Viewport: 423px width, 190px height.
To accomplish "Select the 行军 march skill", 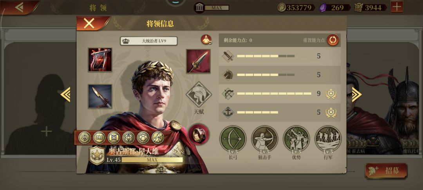I will 328,139.
